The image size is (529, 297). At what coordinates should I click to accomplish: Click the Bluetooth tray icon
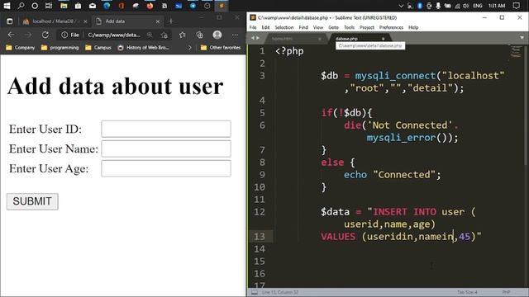pos(420,6)
